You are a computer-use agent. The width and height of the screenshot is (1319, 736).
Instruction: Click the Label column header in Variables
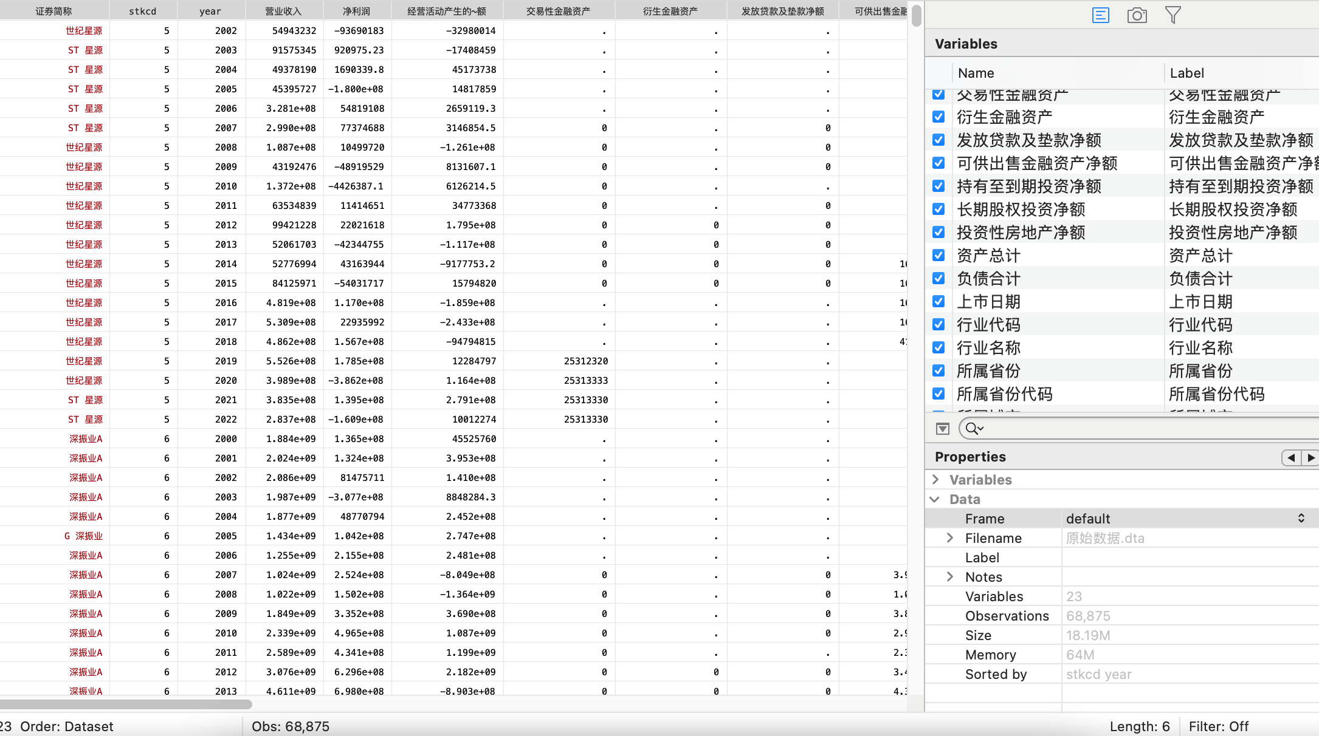tap(1186, 73)
